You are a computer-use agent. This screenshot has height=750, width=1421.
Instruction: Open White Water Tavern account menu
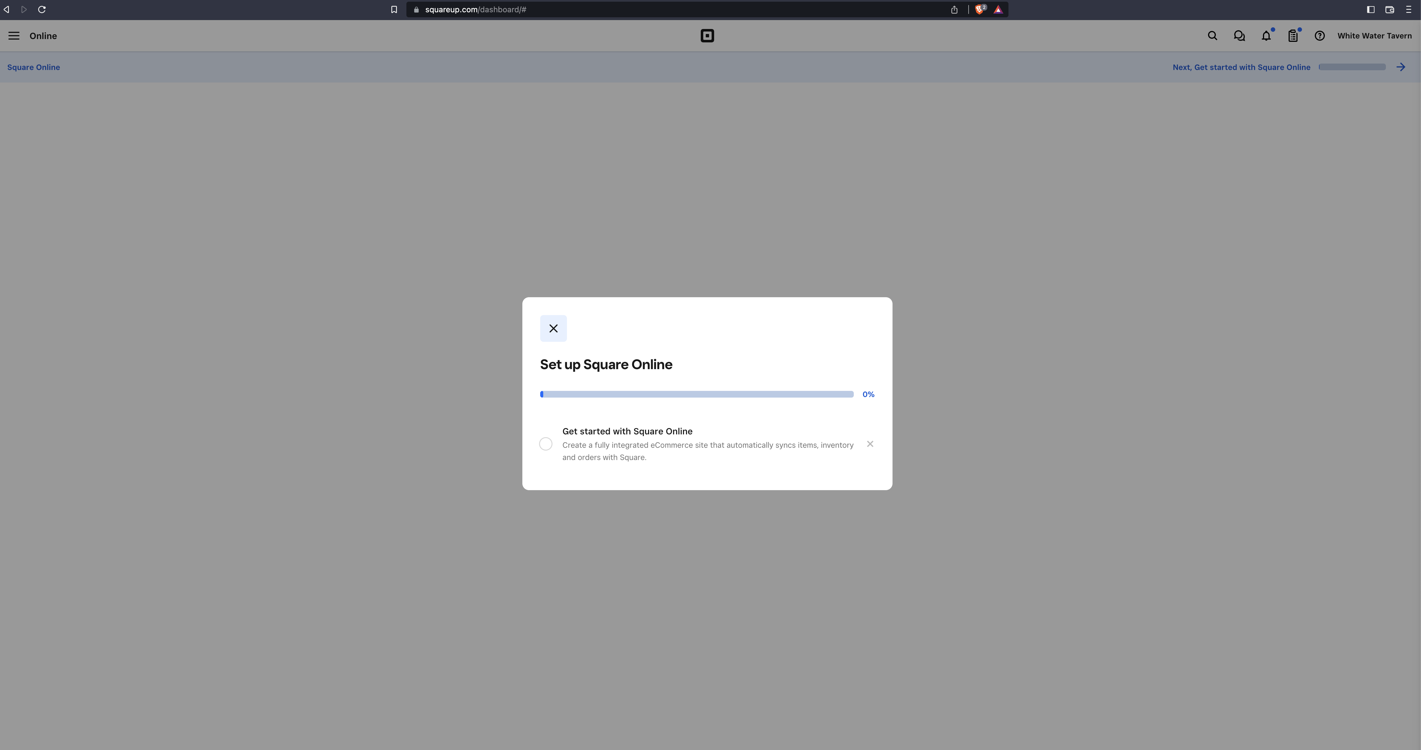pos(1374,36)
